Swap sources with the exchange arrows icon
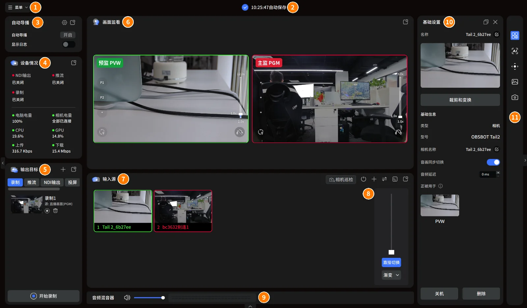The width and height of the screenshot is (527, 308). pyautogui.click(x=384, y=179)
